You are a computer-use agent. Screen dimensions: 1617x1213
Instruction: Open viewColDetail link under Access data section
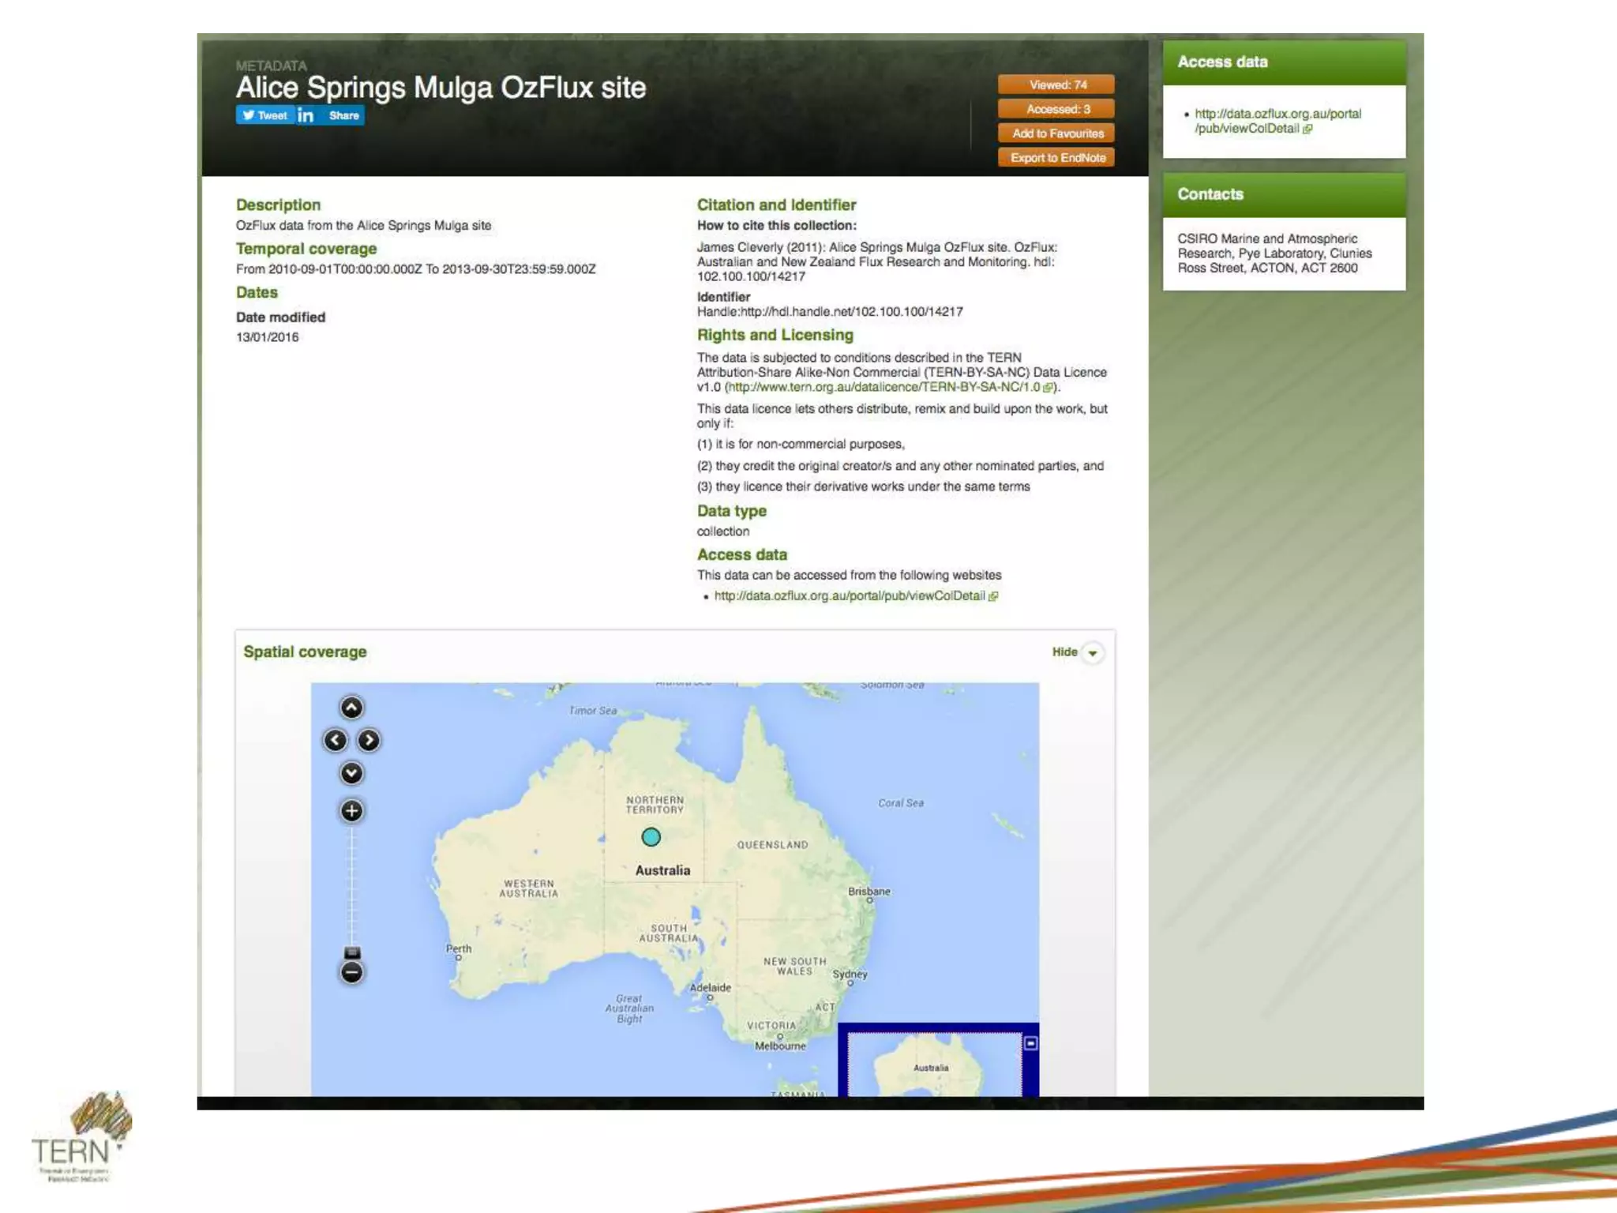coord(849,595)
